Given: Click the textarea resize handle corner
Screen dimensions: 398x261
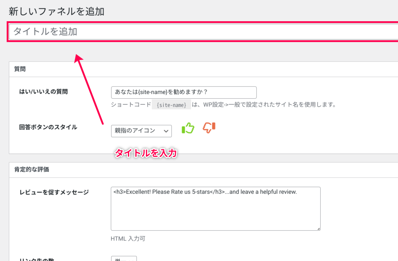Looking at the screenshot, I should (318, 228).
